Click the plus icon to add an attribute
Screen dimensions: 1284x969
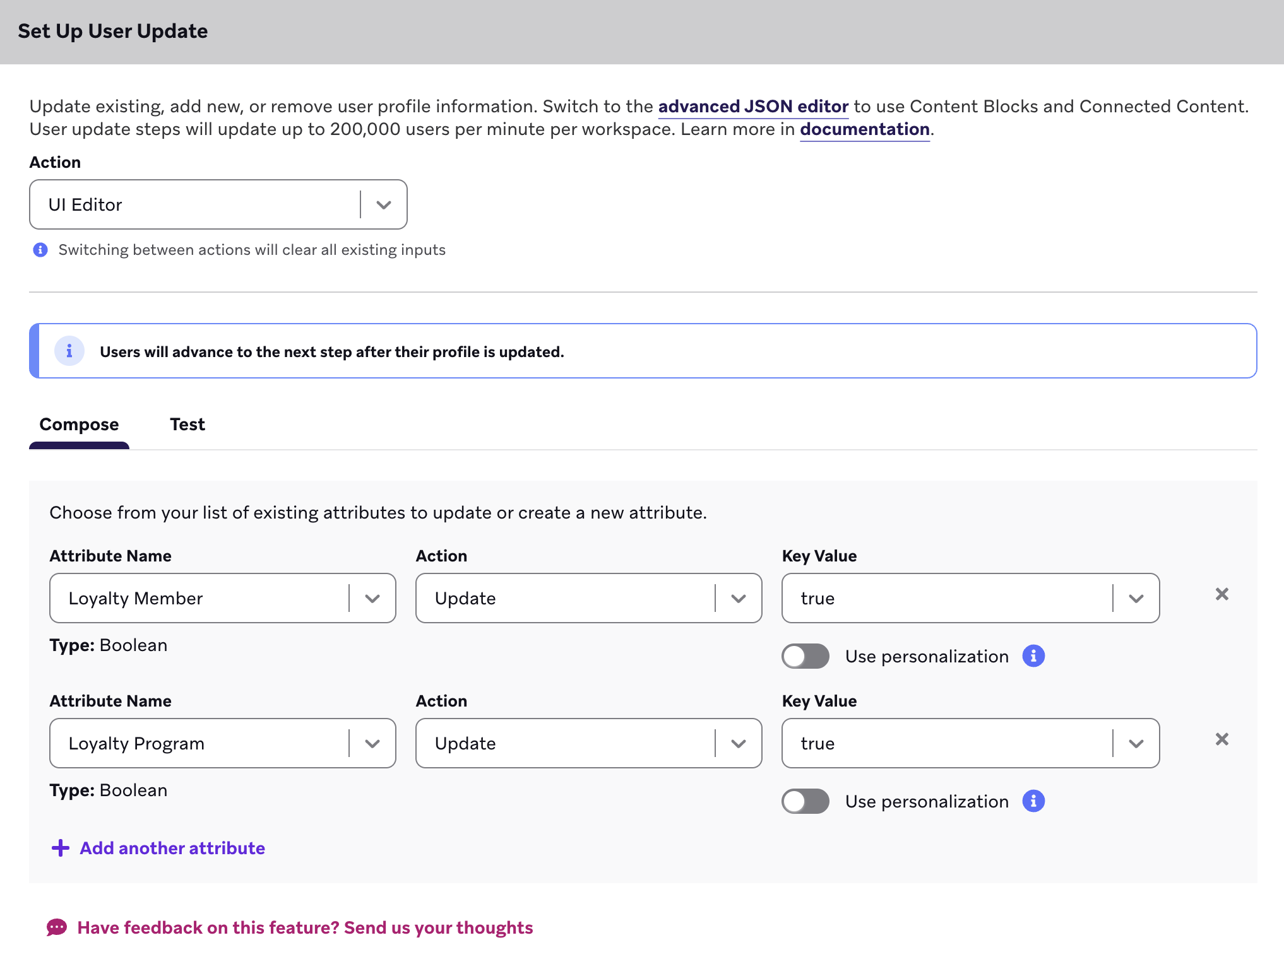click(61, 848)
